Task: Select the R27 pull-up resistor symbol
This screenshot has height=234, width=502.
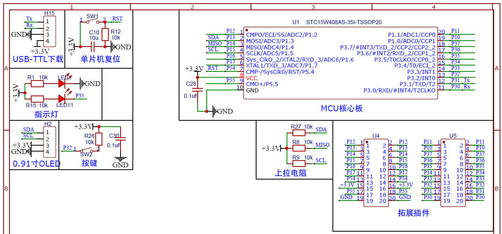Action: (299, 133)
